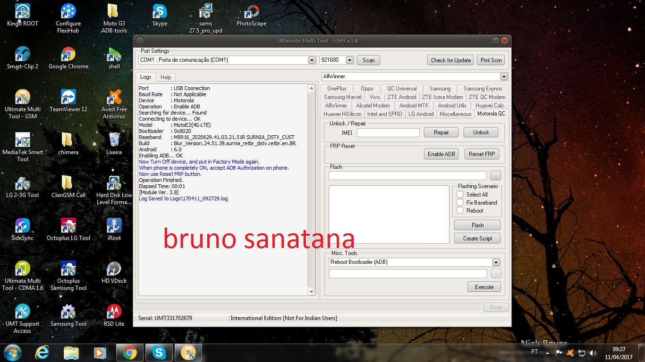Switch to the Huawei HiSilicon tab
This screenshot has width=645, height=362.
pos(342,114)
